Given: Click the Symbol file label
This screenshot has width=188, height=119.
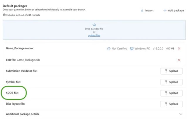Looking at the screenshot, I should tap(13, 82).
